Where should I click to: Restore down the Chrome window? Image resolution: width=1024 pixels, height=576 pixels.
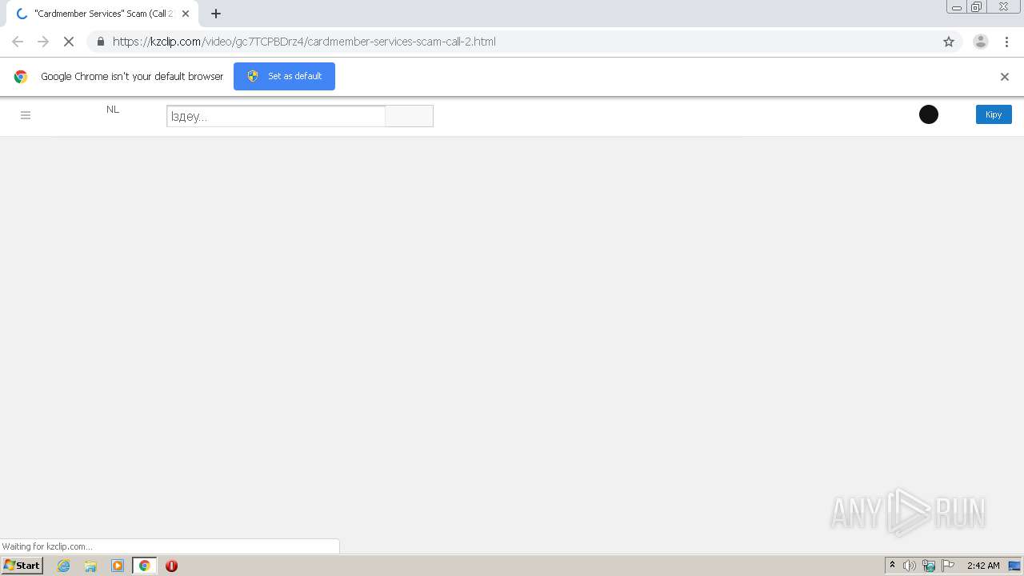977,7
